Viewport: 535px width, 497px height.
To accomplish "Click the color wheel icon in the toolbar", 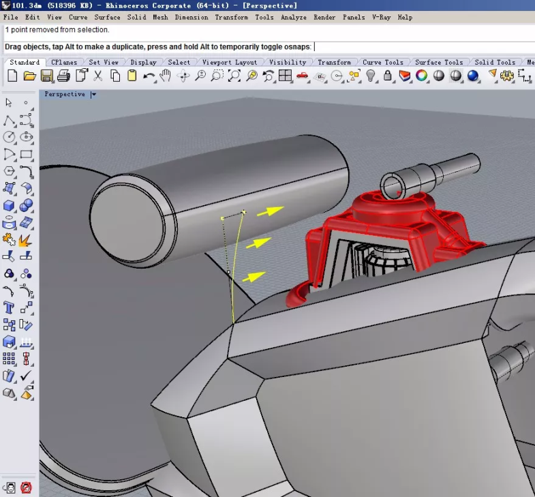I will point(422,76).
